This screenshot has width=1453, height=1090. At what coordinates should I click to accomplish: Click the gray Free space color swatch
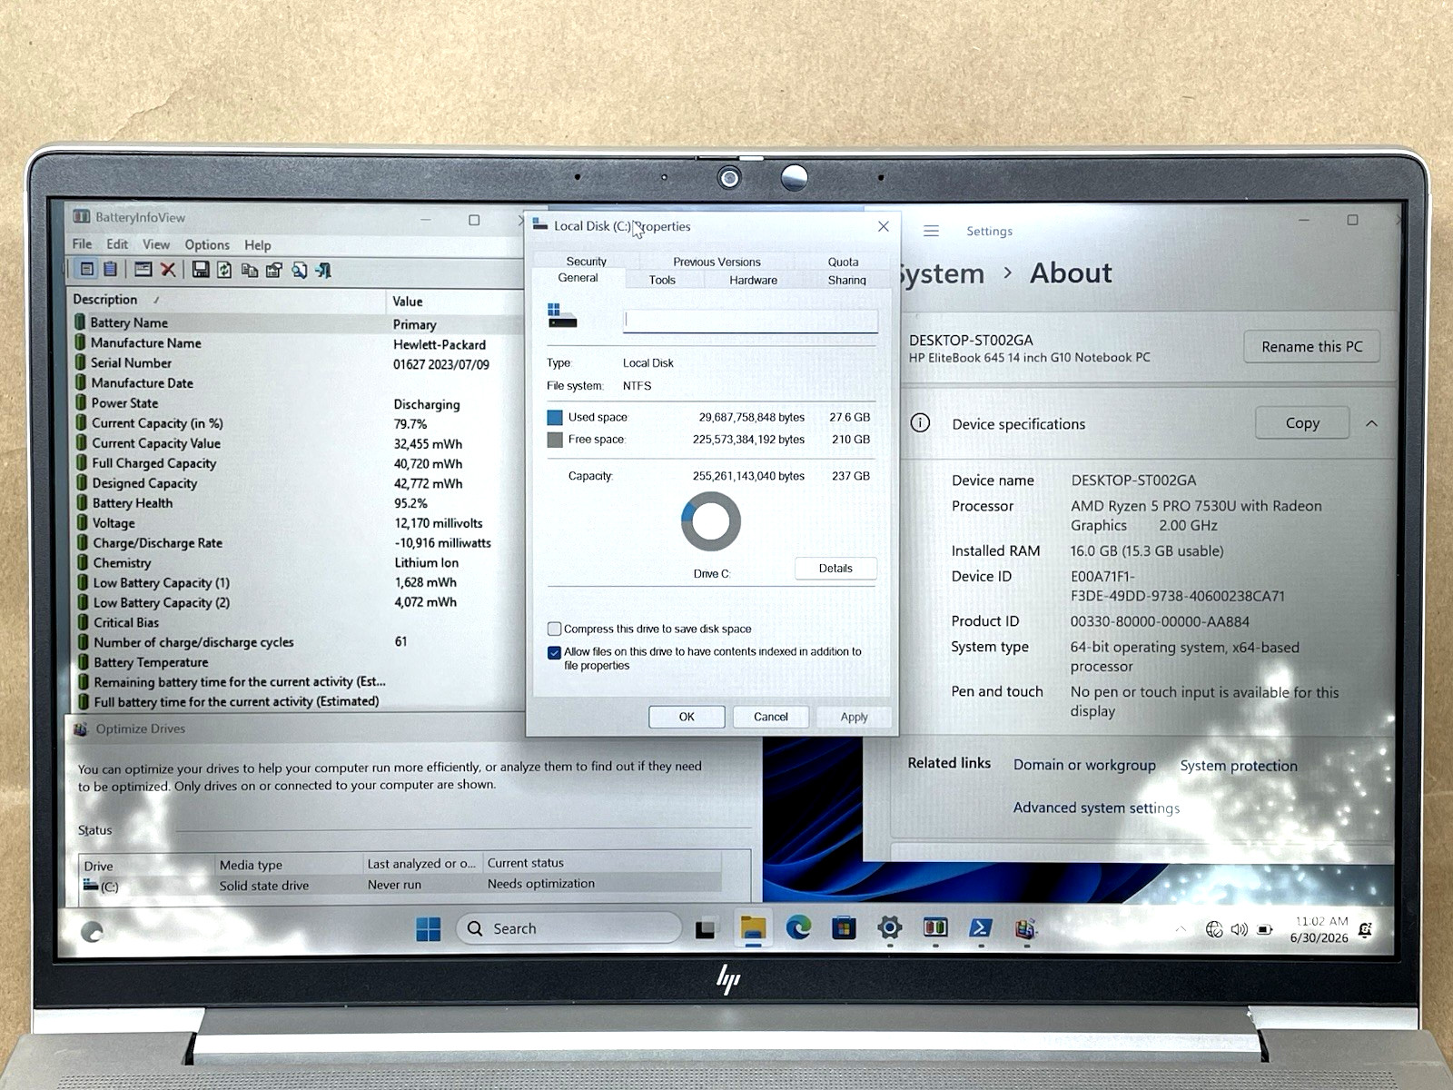(x=555, y=440)
